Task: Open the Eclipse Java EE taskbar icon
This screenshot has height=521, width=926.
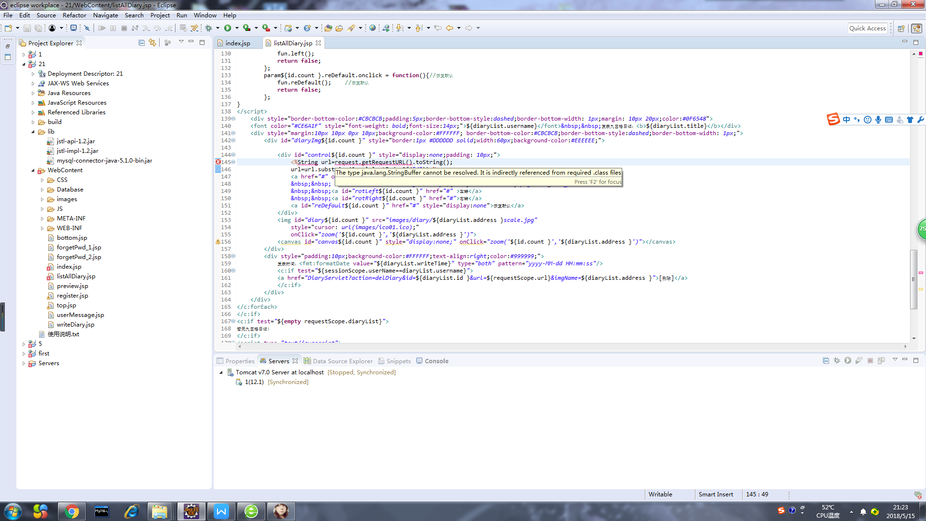Action: (191, 511)
